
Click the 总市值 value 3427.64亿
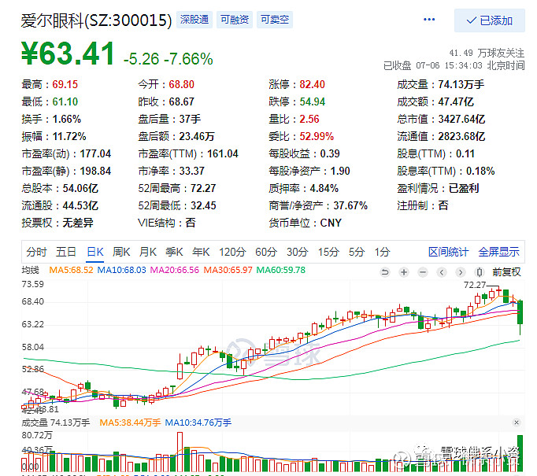point(461,119)
